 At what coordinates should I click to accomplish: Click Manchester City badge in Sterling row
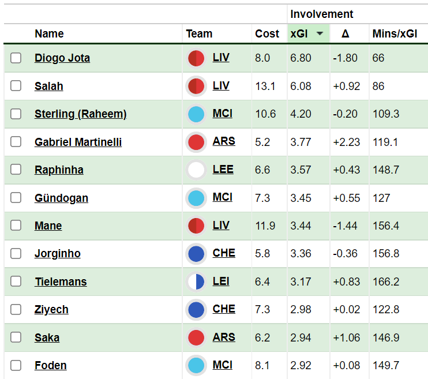(x=196, y=114)
